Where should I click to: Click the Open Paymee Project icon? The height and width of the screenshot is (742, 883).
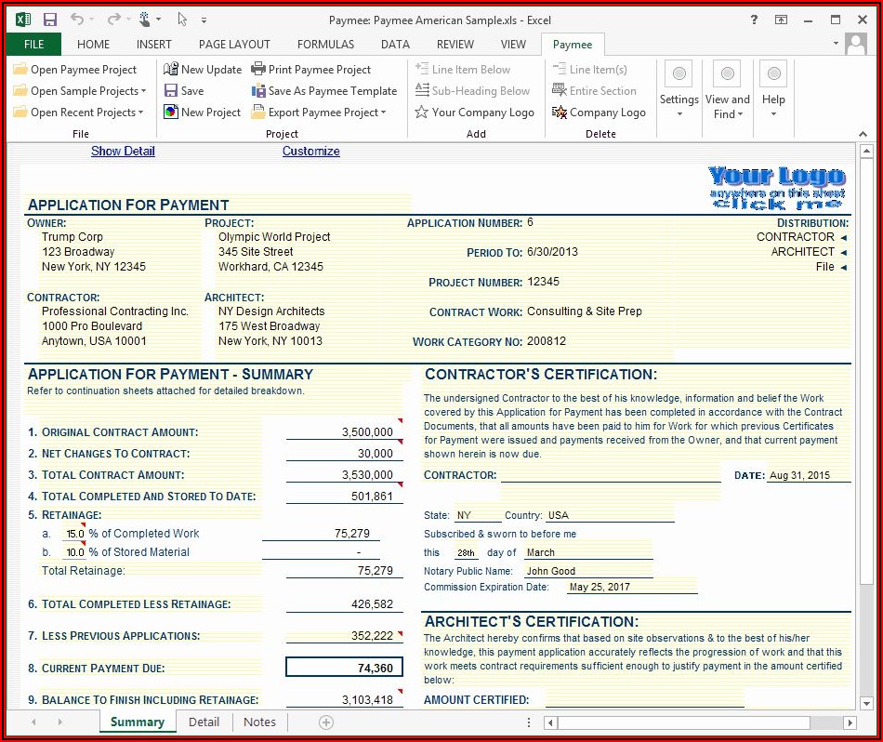(20, 70)
